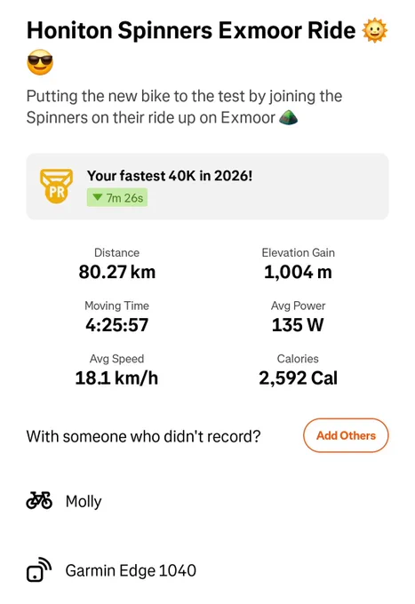Screen dimensions: 415x604
Task: Click the bicycle gear icon
Action: point(39,501)
